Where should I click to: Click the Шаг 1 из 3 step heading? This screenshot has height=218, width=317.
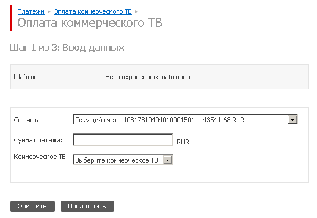click(67, 48)
